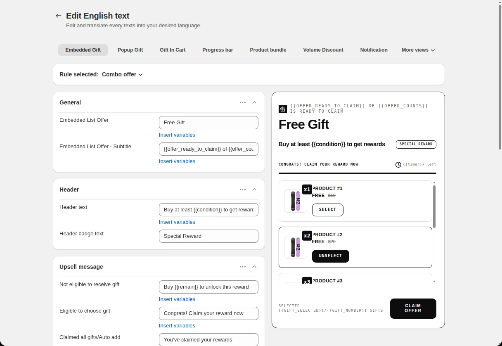Focus the Embedded List Offer Subtitle field
Viewport: 502px width, 346px height.
(x=208, y=149)
